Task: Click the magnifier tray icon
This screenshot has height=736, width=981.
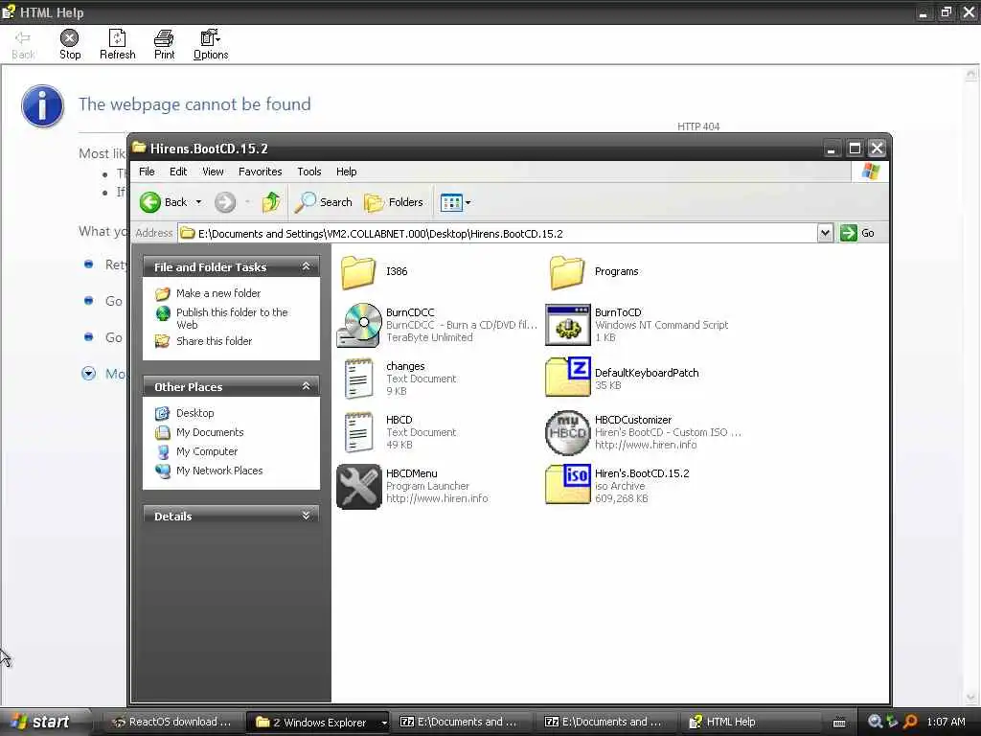Action: (876, 722)
